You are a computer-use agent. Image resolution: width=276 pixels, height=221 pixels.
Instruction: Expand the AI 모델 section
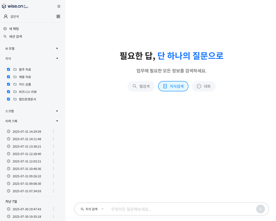[57, 48]
